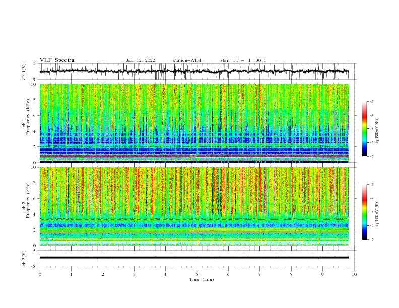Click the "VLF Spectra" title text
The height and width of the screenshot is (308, 399).
click(57, 60)
